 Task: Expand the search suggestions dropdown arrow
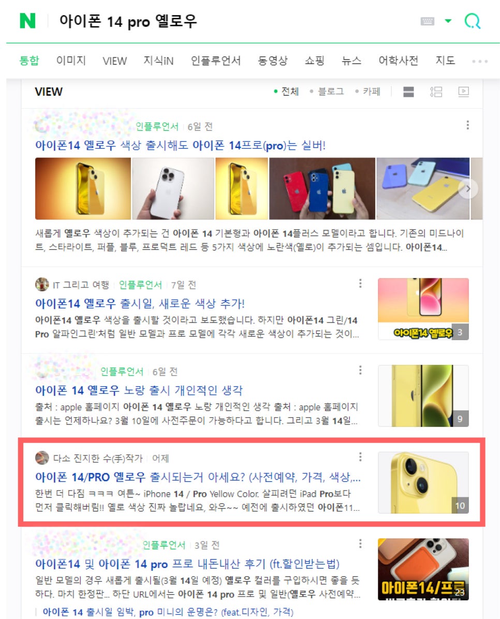[448, 21]
